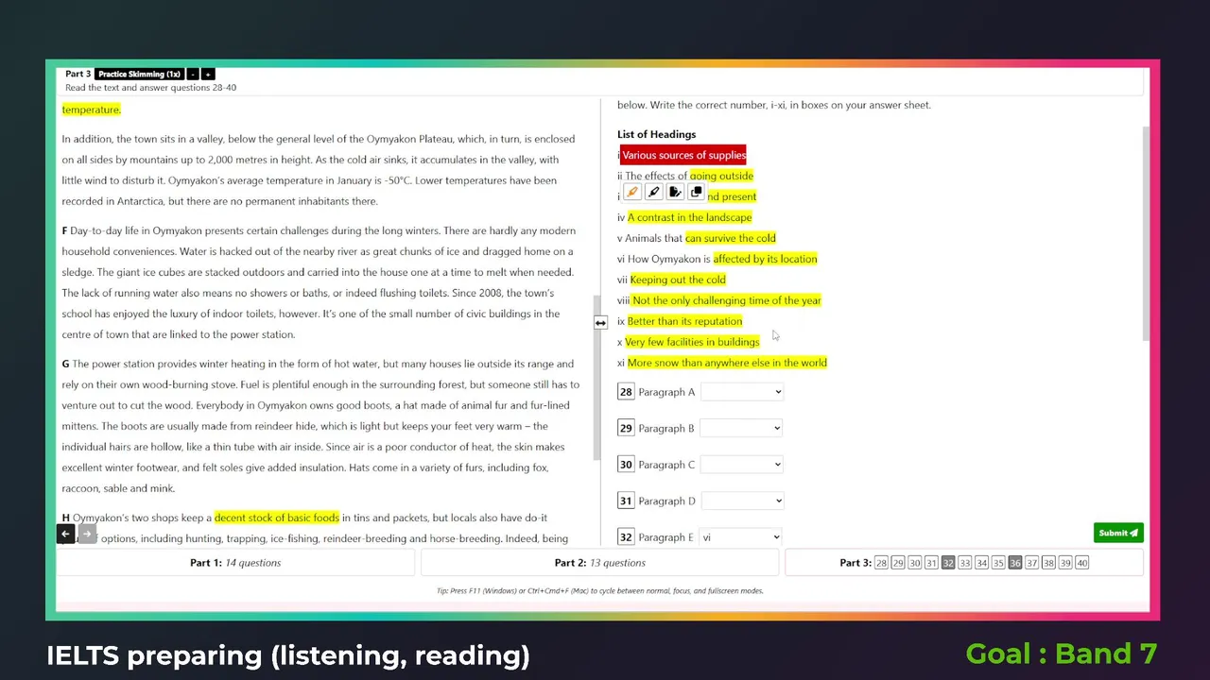Jump to question 38 in navigator
Image resolution: width=1210 pixels, height=680 pixels.
(x=1048, y=563)
